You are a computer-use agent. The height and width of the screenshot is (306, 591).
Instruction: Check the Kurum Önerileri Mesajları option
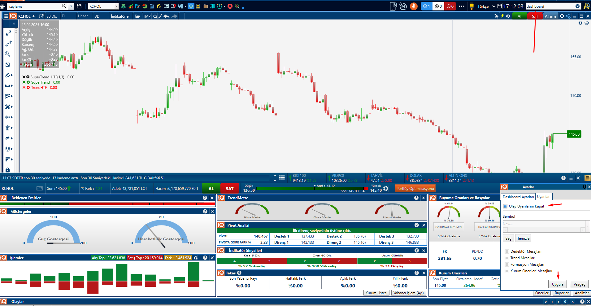507,271
